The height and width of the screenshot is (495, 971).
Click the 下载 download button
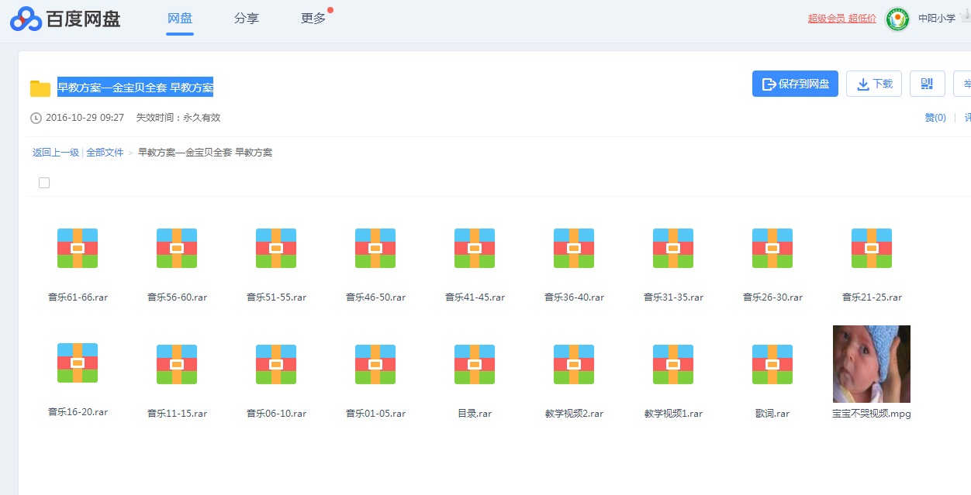(x=874, y=83)
